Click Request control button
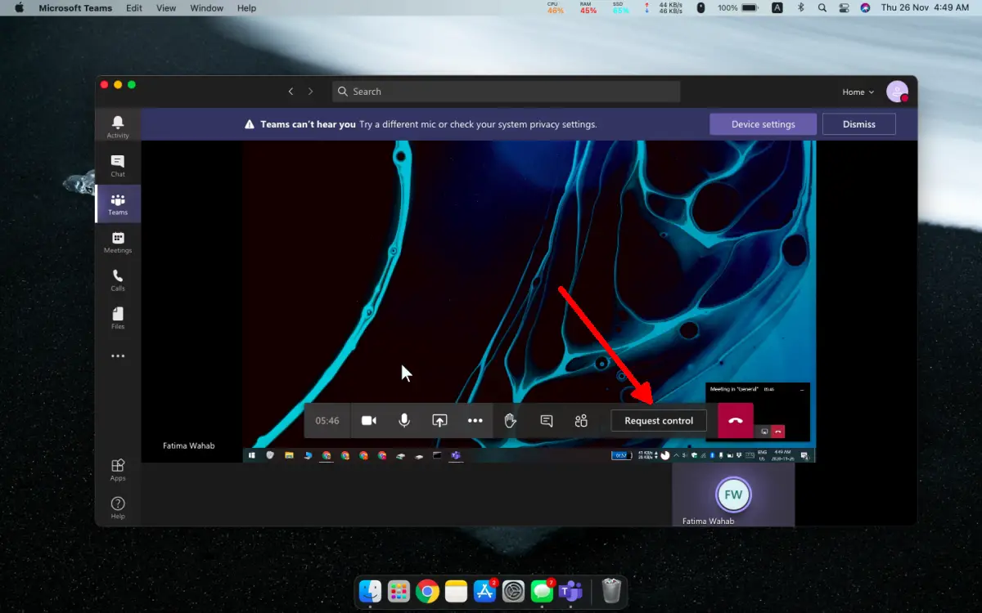The image size is (982, 613). (x=659, y=421)
